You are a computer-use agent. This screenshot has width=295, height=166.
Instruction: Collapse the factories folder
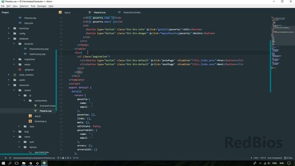(x=14, y=44)
